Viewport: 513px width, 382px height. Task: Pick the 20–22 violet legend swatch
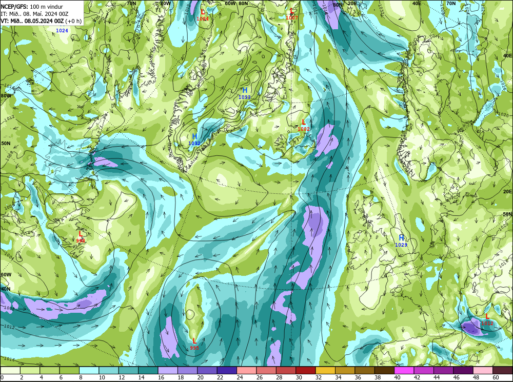tap(207, 370)
